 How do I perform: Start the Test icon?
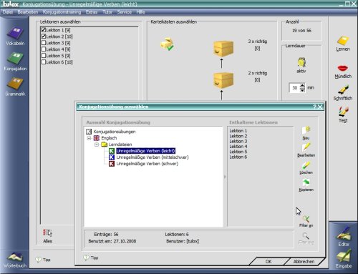point(343,114)
